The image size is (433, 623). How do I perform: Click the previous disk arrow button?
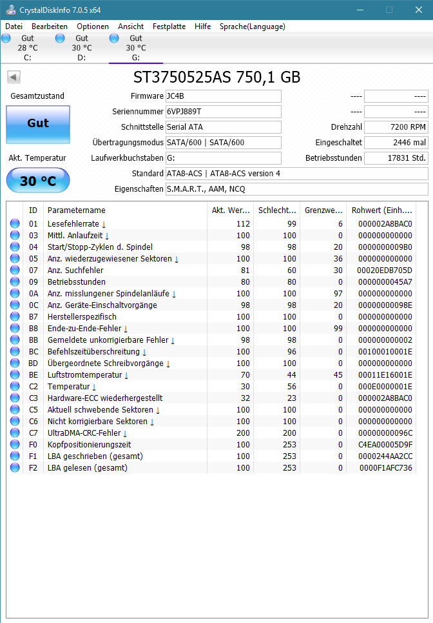[14, 77]
